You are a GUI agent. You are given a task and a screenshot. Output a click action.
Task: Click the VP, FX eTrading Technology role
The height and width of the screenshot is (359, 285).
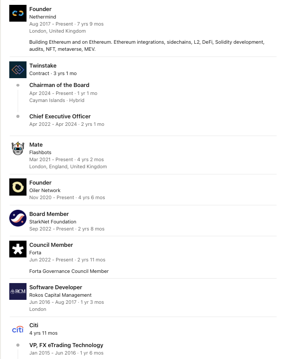point(66,345)
